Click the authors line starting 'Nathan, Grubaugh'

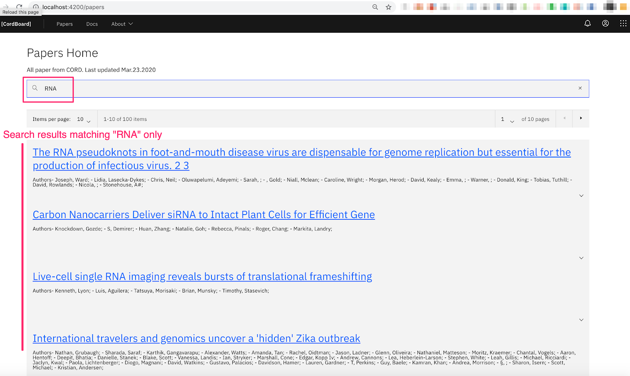coord(304,360)
